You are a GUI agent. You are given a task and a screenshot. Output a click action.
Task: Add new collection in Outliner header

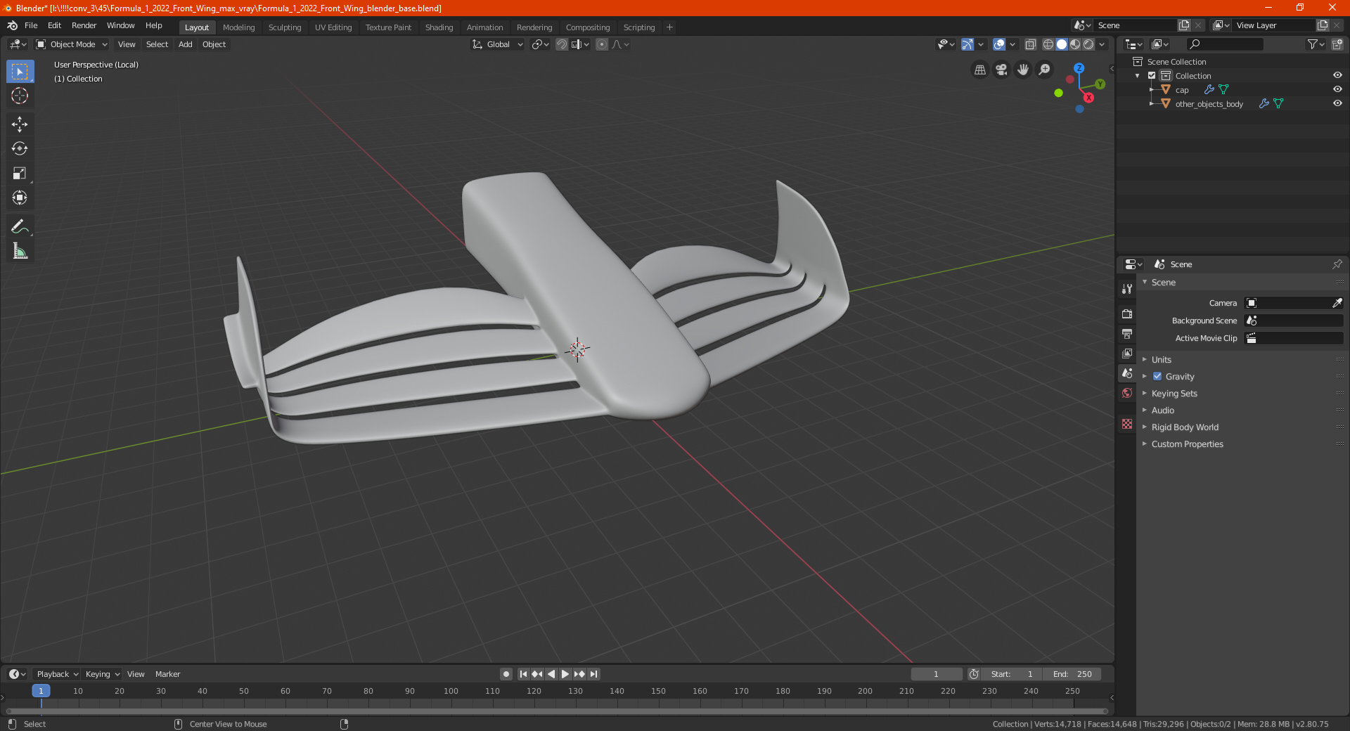tap(1337, 44)
